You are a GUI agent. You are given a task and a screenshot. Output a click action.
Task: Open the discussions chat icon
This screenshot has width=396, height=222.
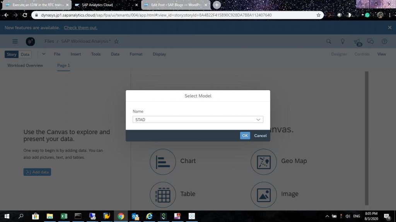[x=370, y=41]
